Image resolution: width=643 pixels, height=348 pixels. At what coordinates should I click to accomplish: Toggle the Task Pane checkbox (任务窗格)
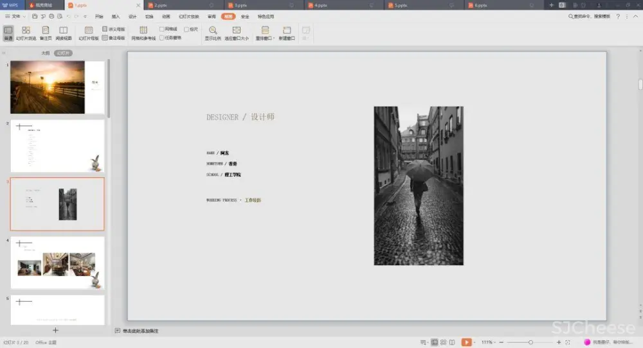click(162, 38)
